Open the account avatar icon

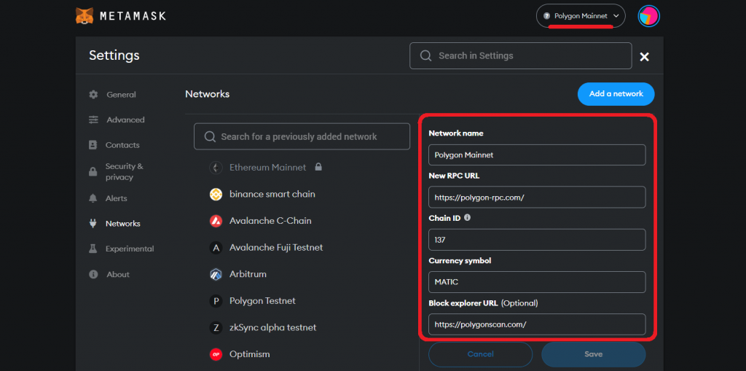[648, 16]
